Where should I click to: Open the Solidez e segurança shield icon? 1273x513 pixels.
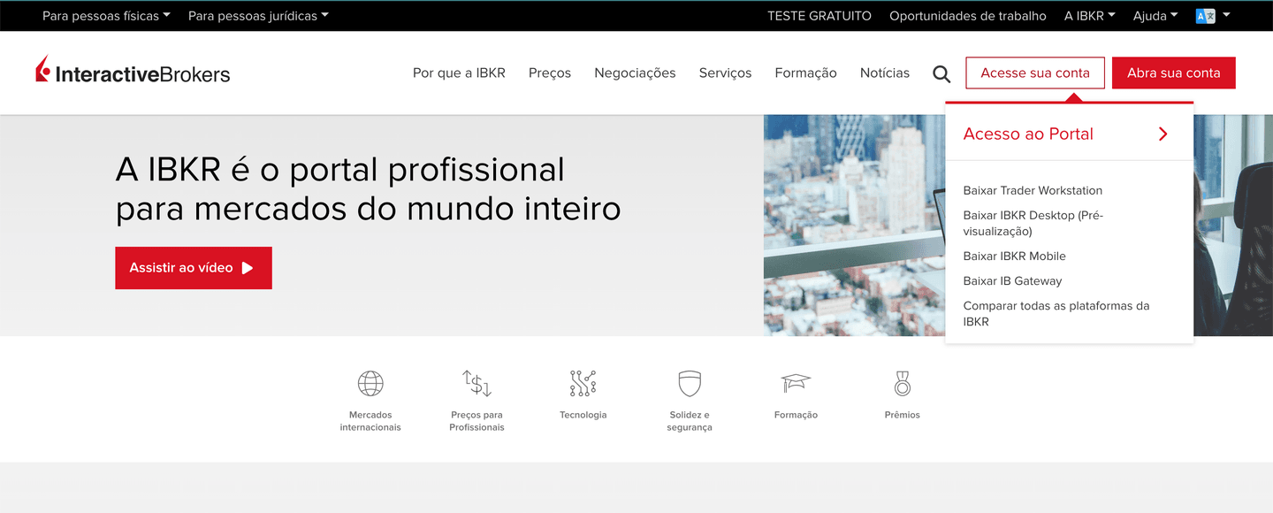pos(689,384)
